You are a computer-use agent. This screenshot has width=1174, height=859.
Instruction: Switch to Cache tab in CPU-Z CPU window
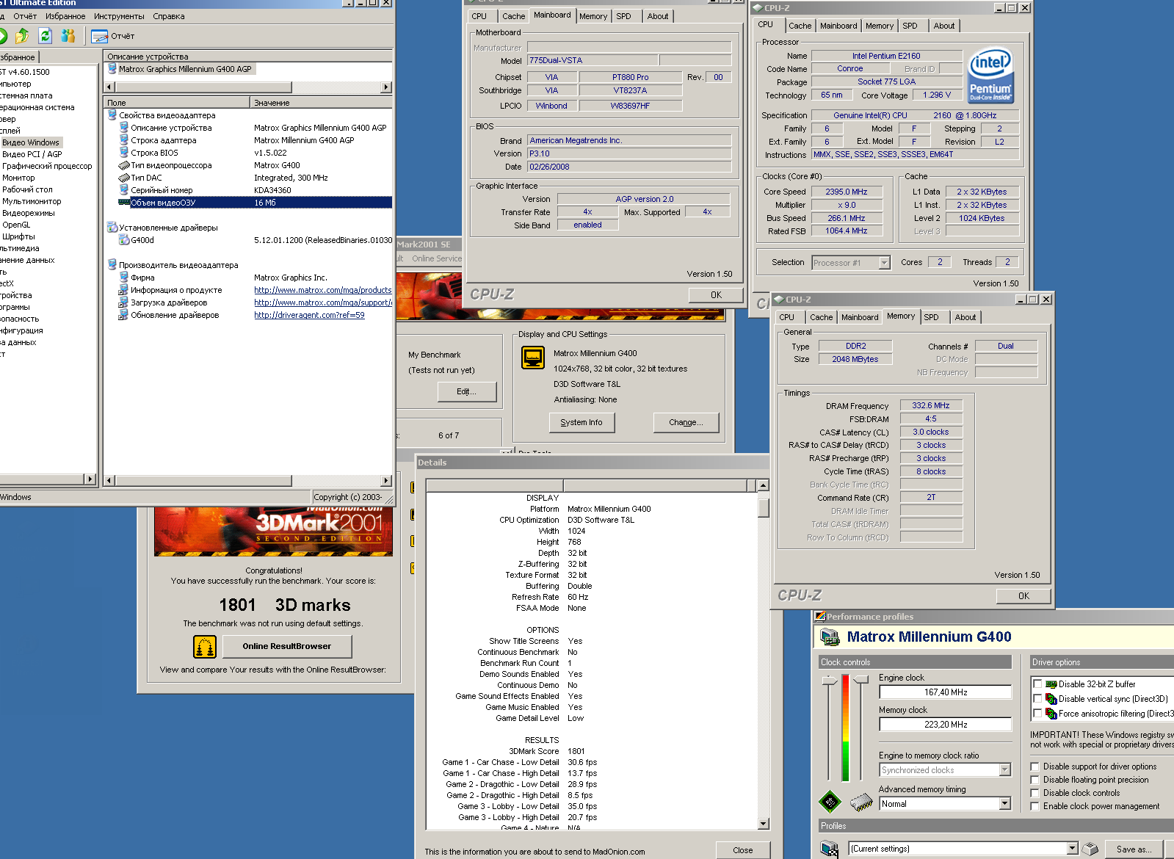tap(800, 26)
